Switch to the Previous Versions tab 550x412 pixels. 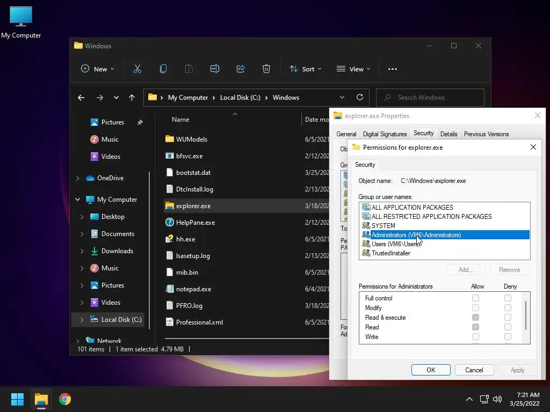486,134
